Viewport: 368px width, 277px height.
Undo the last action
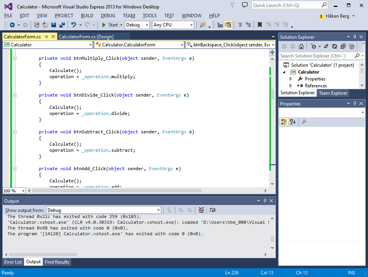(x=74, y=25)
